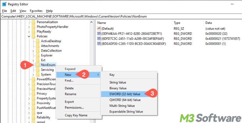Collapse the Policies tree node
The height and width of the screenshot is (123, 242).
(x=29, y=36)
